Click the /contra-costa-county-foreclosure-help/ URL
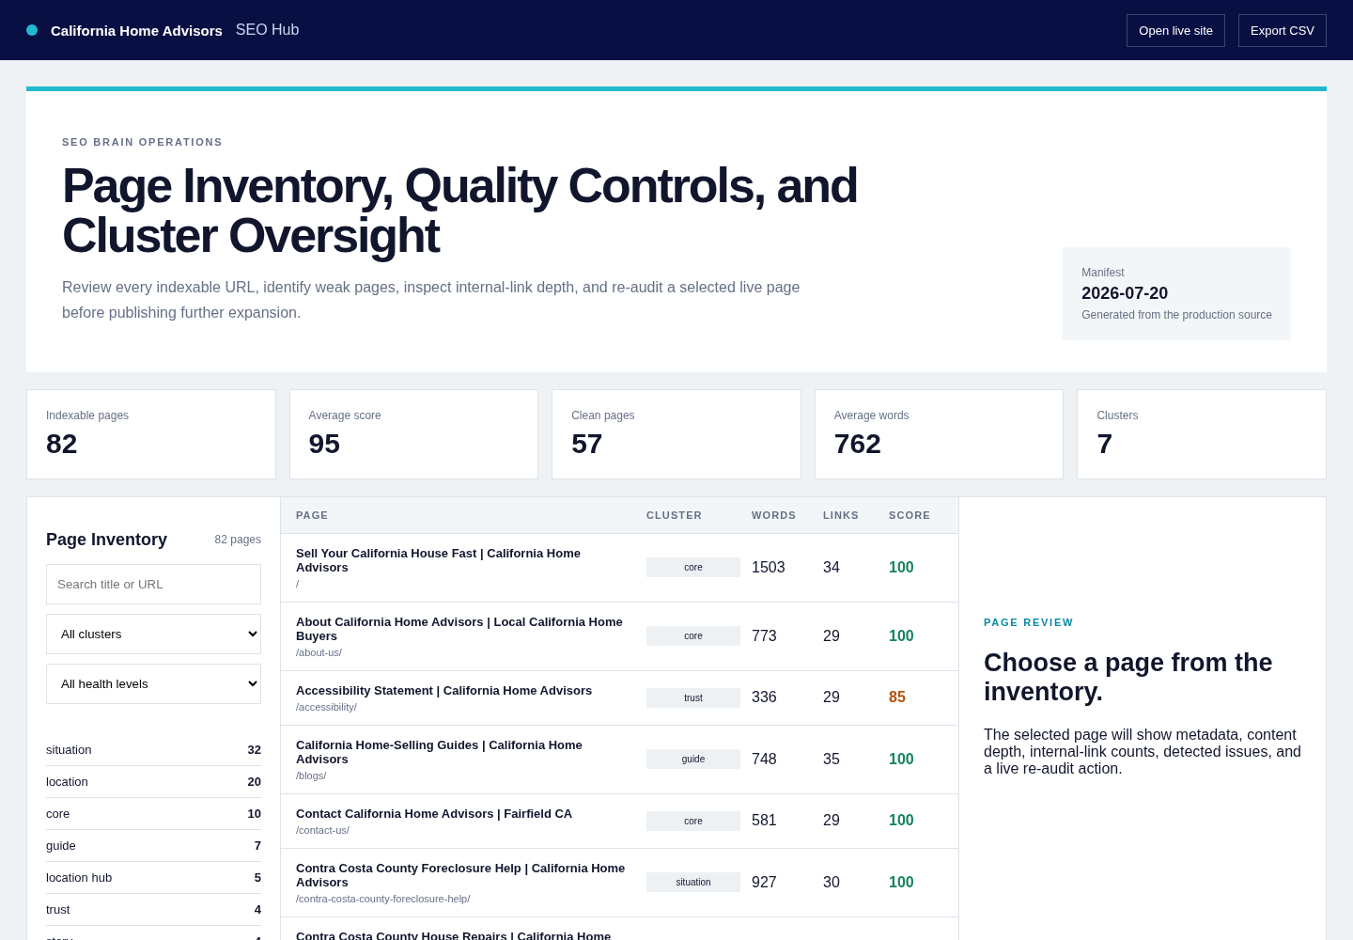This screenshot has width=1353, height=940. (x=382, y=899)
